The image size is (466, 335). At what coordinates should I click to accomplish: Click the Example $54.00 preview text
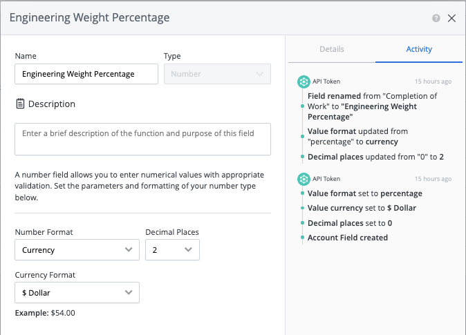coord(45,313)
